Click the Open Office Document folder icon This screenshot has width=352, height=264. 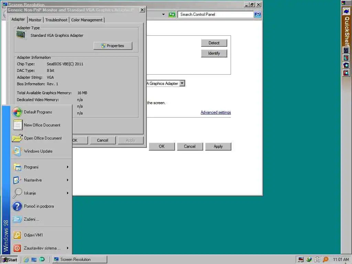pyautogui.click(x=17, y=138)
